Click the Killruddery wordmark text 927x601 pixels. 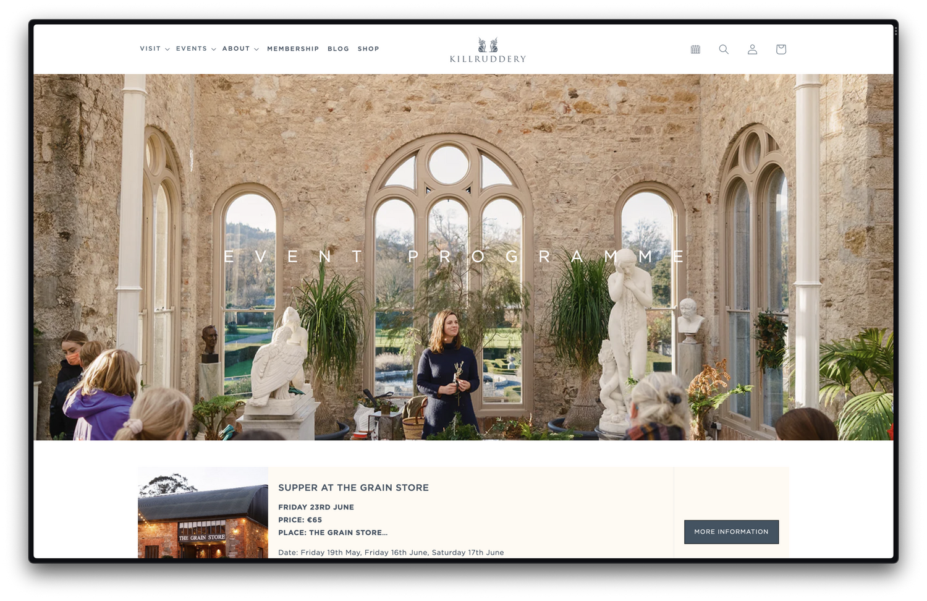(x=488, y=59)
